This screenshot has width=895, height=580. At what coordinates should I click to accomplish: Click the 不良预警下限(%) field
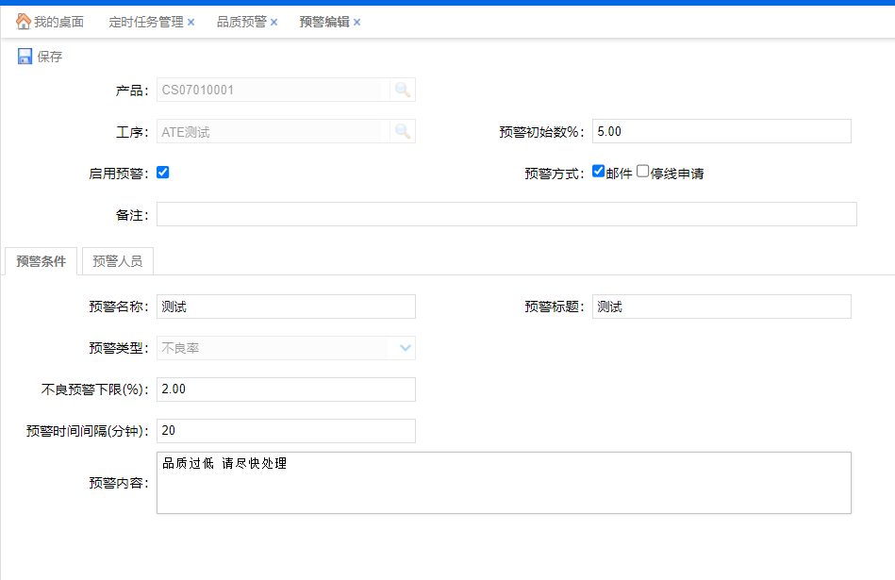coord(286,389)
